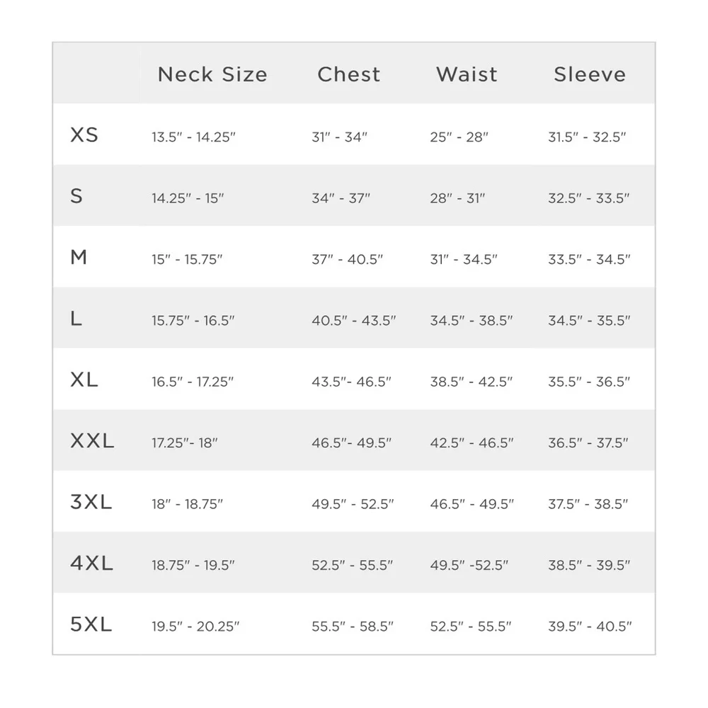Click the XL size row label
708x708 pixels.
pos(84,380)
